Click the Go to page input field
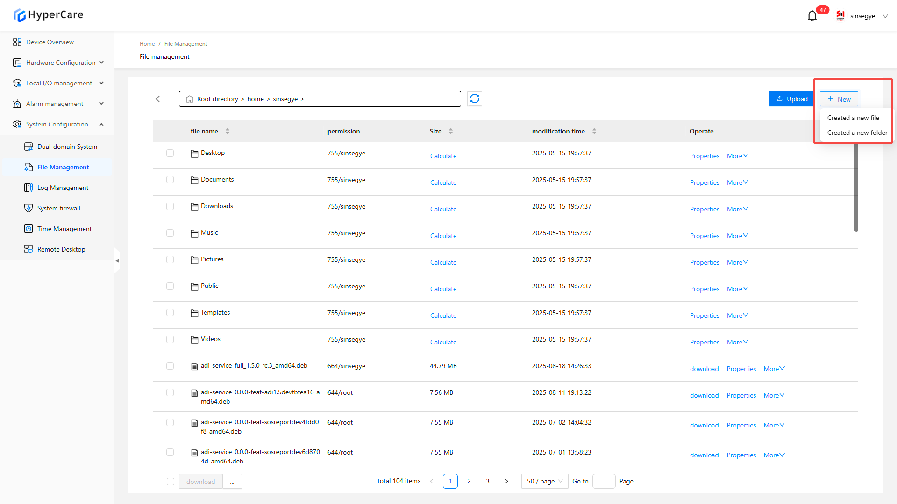This screenshot has height=504, width=897. [603, 481]
